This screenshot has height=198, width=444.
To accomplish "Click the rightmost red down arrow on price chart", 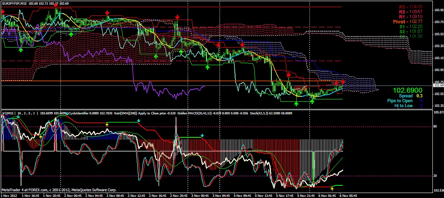I will coord(343,82).
